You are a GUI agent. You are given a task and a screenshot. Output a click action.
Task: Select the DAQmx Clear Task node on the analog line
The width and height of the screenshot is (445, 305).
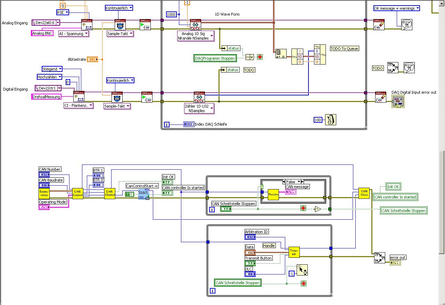[x=379, y=24]
